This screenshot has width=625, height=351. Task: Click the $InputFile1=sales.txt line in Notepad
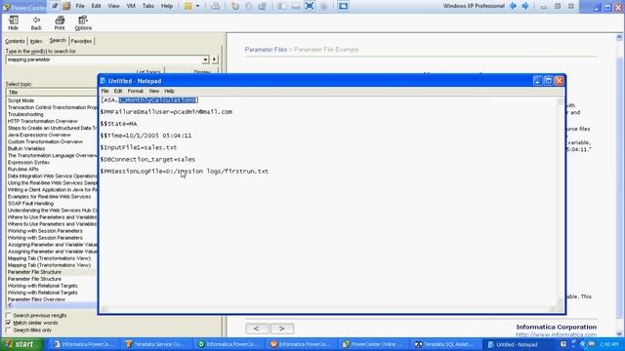[139, 147]
